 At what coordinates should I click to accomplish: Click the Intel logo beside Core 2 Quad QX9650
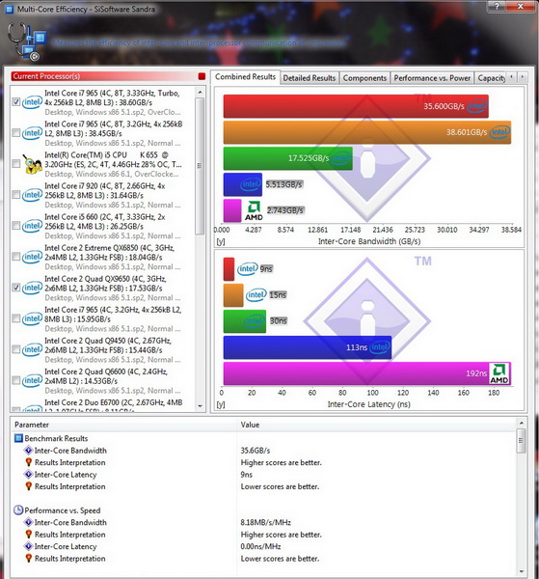[x=33, y=288]
